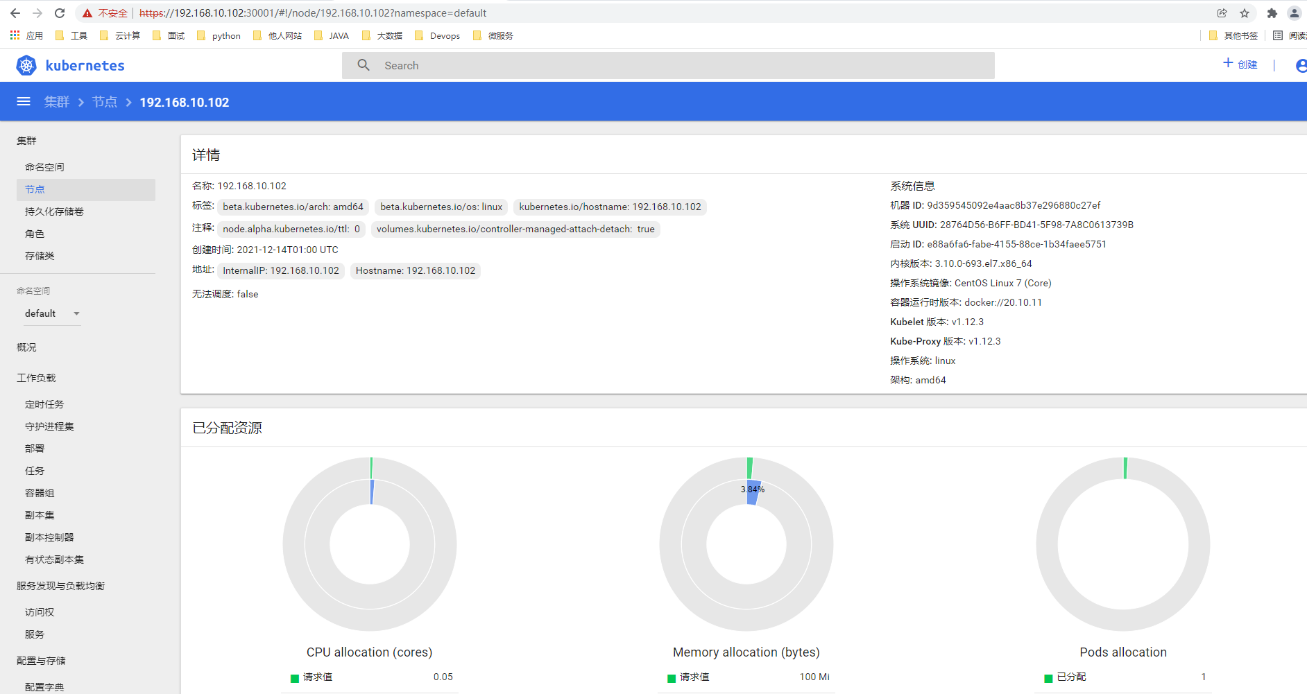Screen dimensions: 1307x694
Task: Open 工作负载 in the sidebar
Action: 36,378
